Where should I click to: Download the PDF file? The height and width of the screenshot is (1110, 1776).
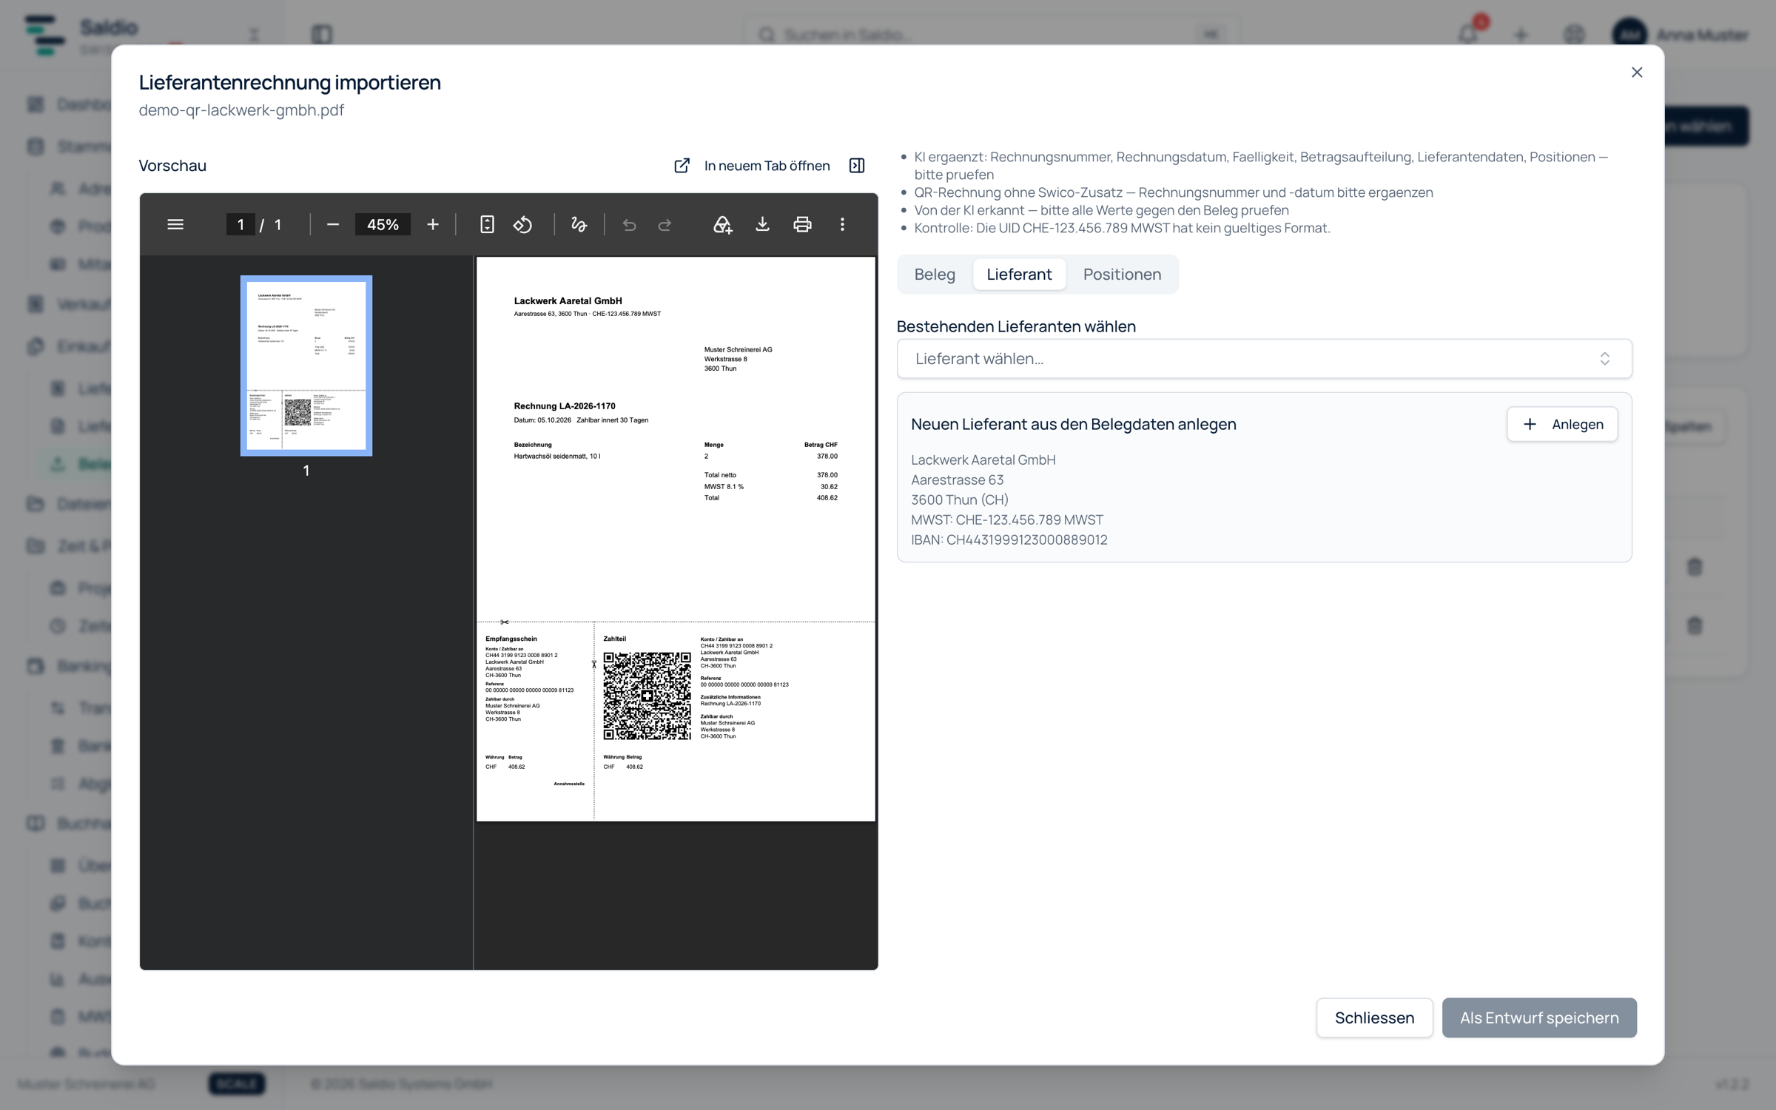[x=762, y=224]
